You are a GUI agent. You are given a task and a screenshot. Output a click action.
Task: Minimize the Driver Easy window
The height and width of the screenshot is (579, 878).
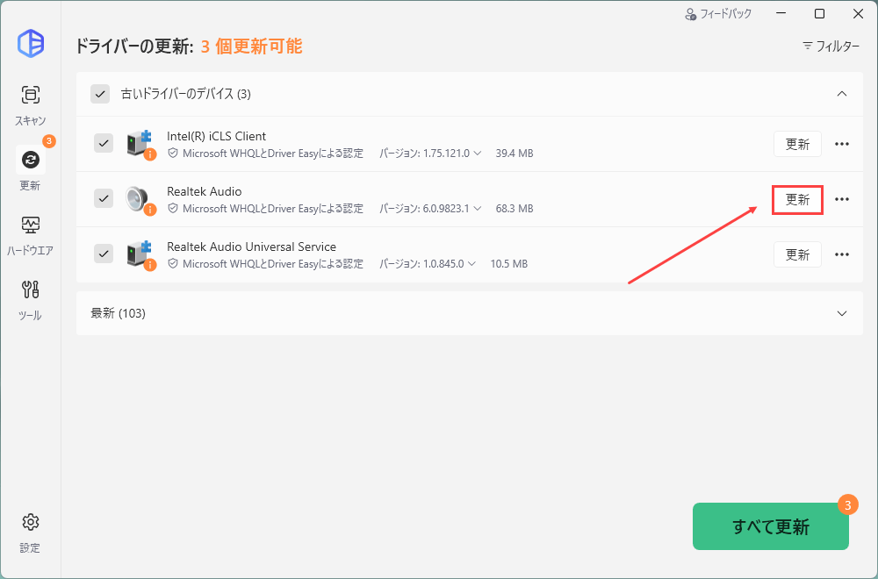click(781, 14)
